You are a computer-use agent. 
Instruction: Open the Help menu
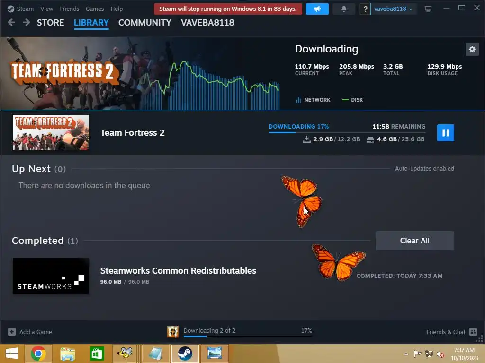[117, 9]
